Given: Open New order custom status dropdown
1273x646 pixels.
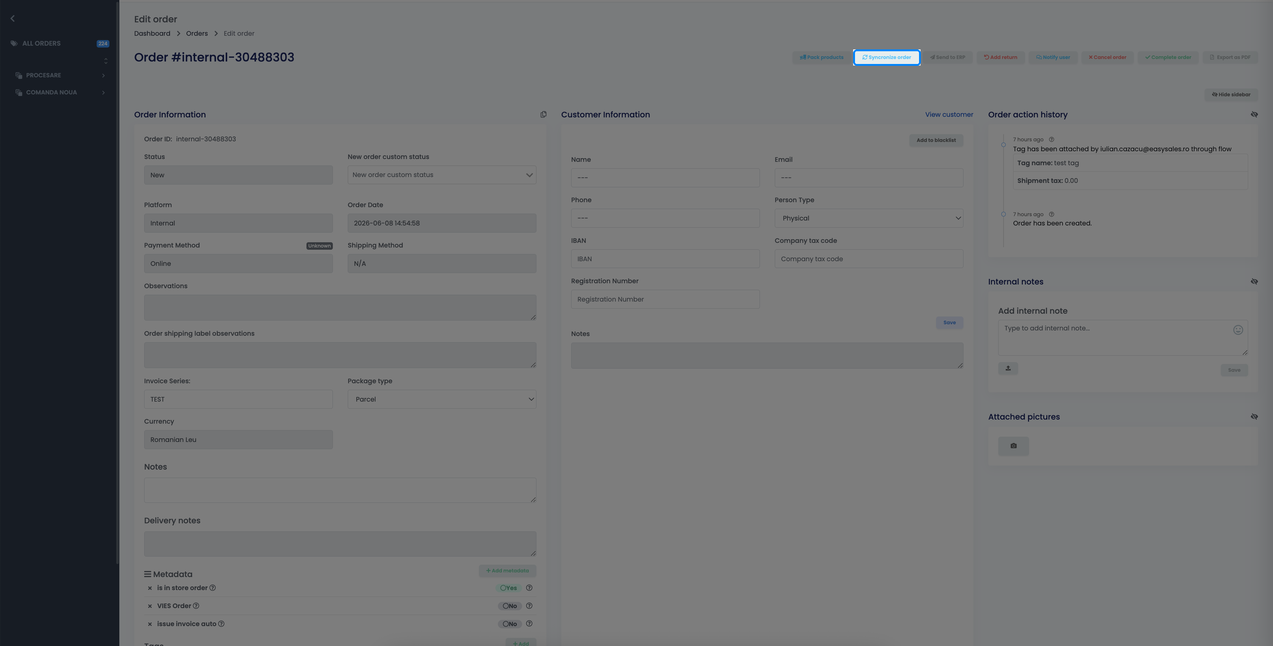Looking at the screenshot, I should 442,175.
